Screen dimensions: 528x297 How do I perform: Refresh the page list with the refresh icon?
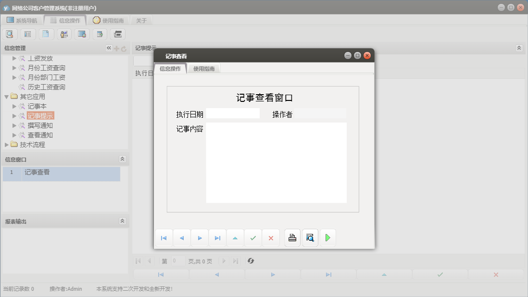pyautogui.click(x=250, y=261)
